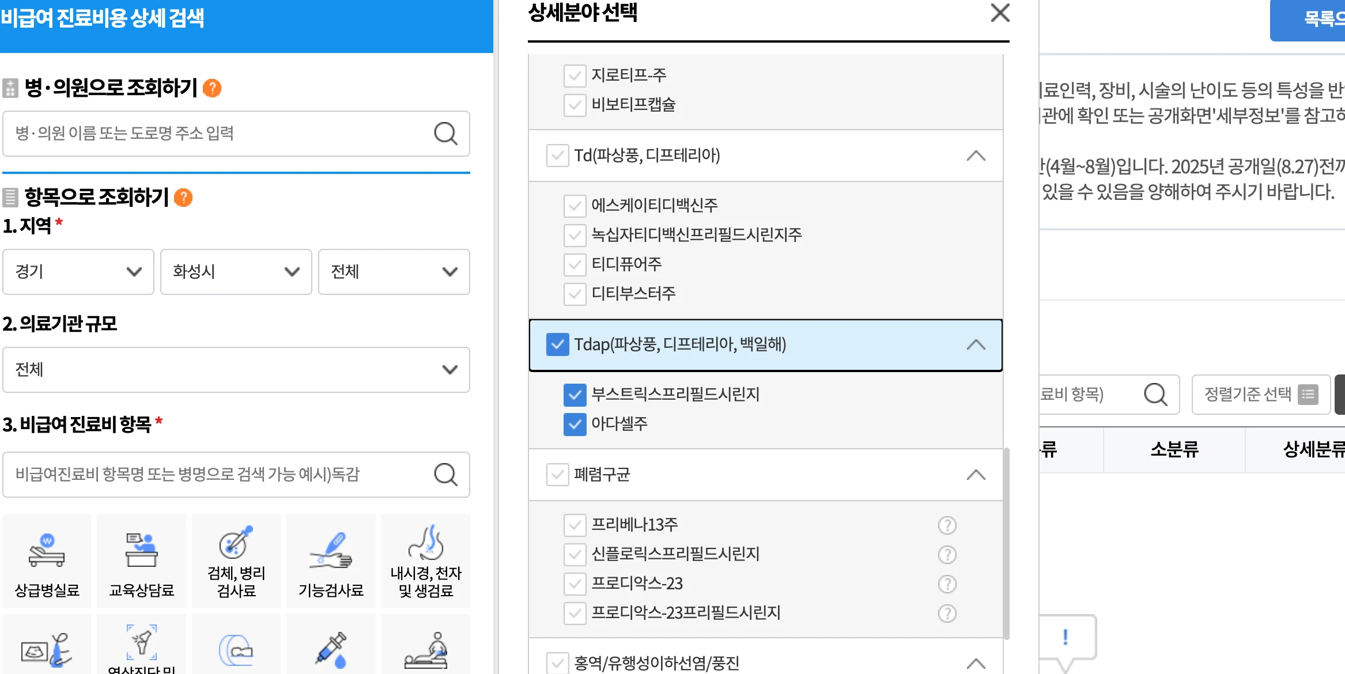Select the 교육상담료 category icon
Image resolution: width=1345 pixels, height=674 pixels.
tap(141, 561)
